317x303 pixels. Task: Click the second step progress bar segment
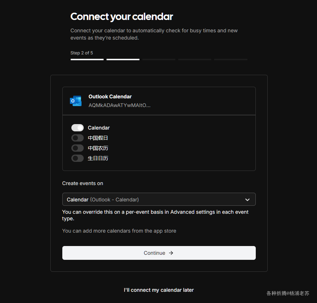pos(123,60)
